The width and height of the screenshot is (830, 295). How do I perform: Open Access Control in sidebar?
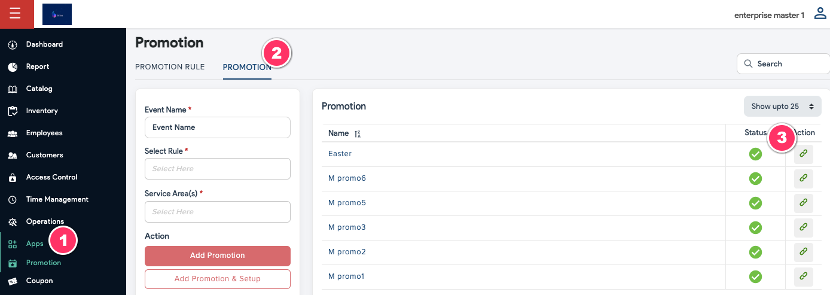pyautogui.click(x=51, y=177)
